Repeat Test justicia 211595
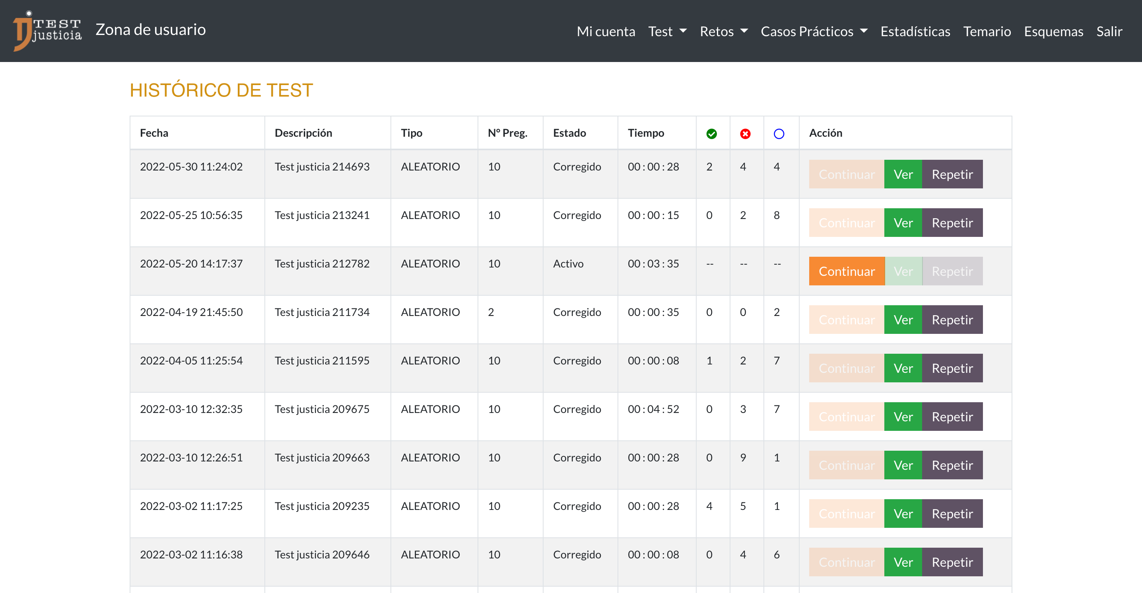This screenshot has width=1142, height=593. coord(952,368)
